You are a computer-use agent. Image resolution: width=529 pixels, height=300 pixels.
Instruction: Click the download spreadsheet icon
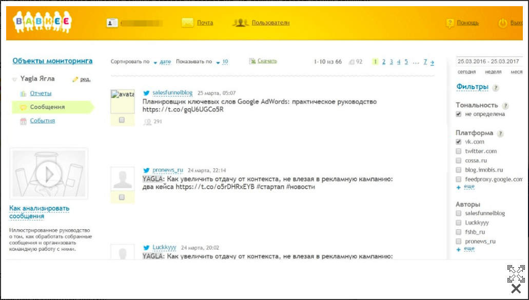click(x=252, y=61)
